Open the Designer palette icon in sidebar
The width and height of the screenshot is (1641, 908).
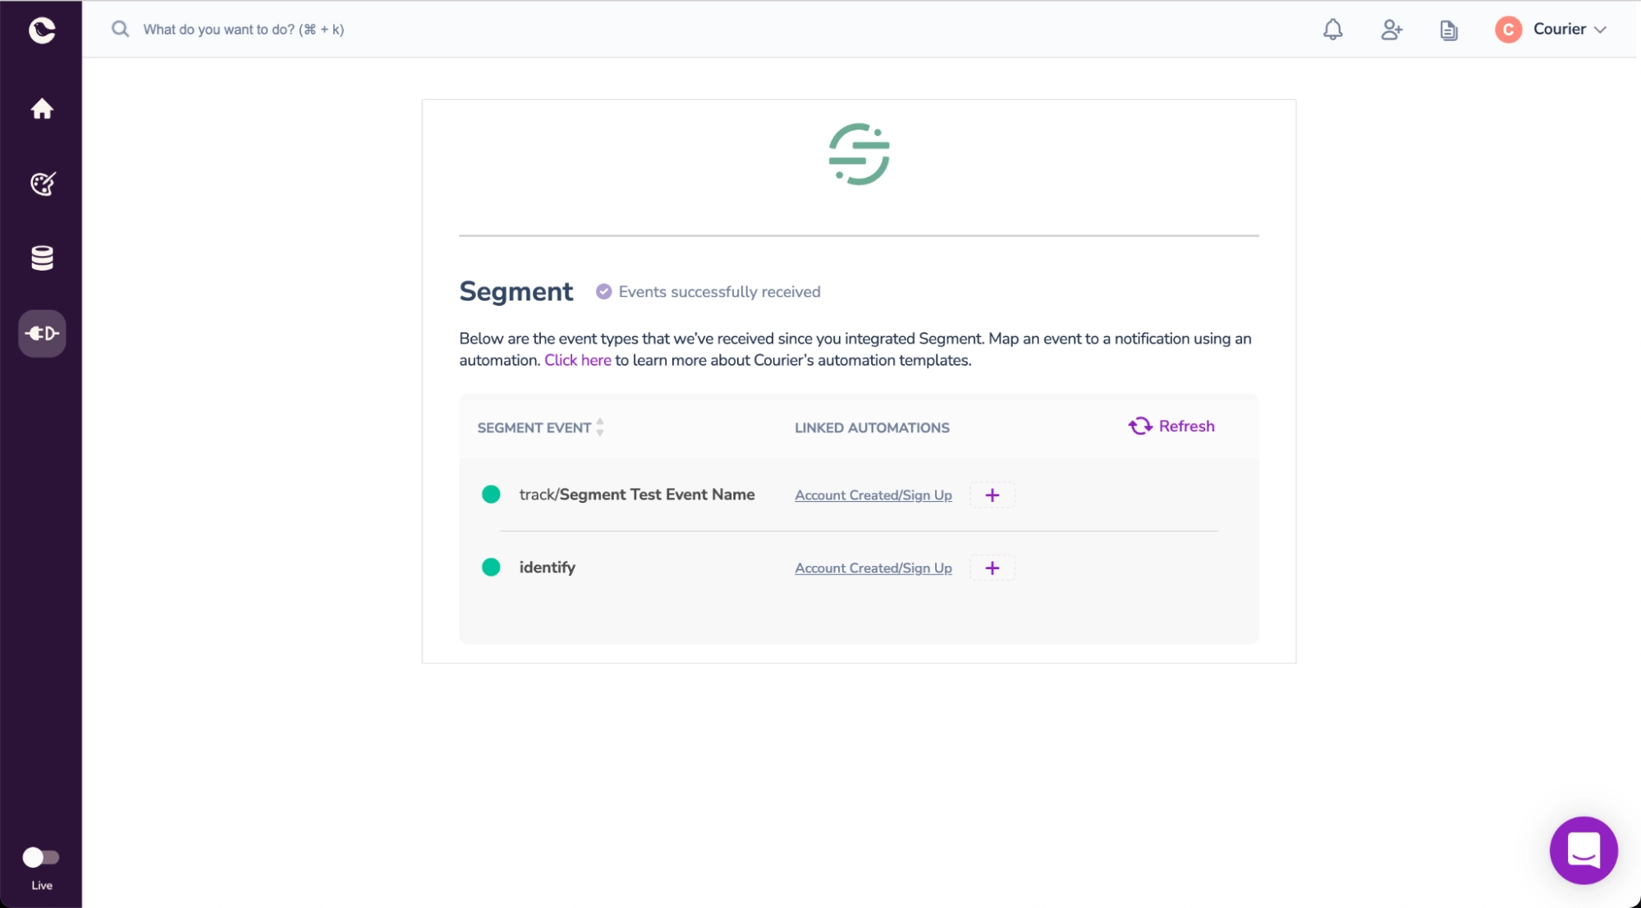[x=42, y=184]
